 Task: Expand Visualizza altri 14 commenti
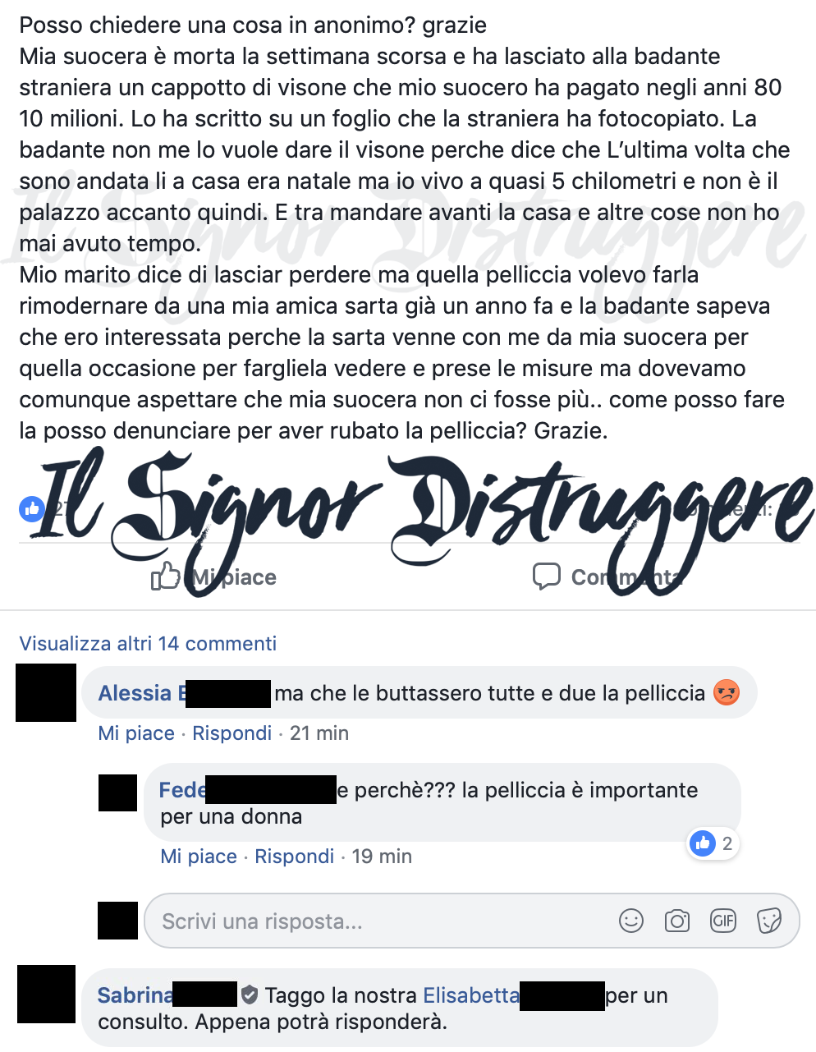[x=148, y=643]
